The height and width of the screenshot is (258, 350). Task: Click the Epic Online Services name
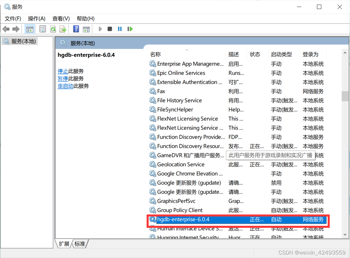point(181,73)
